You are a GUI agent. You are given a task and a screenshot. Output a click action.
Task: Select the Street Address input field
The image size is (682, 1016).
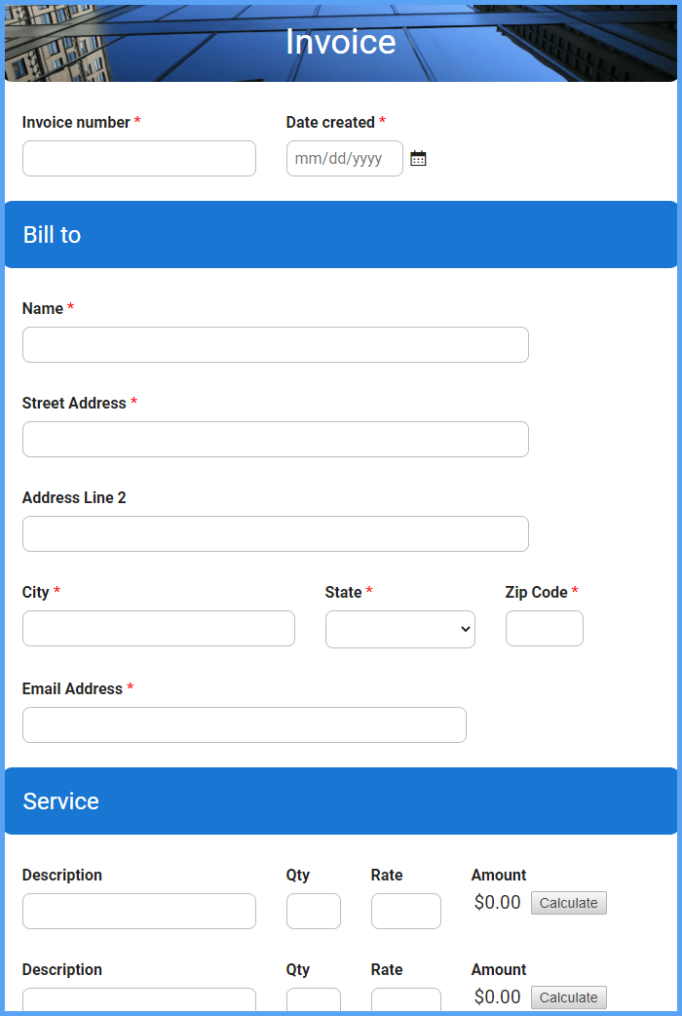tap(276, 440)
